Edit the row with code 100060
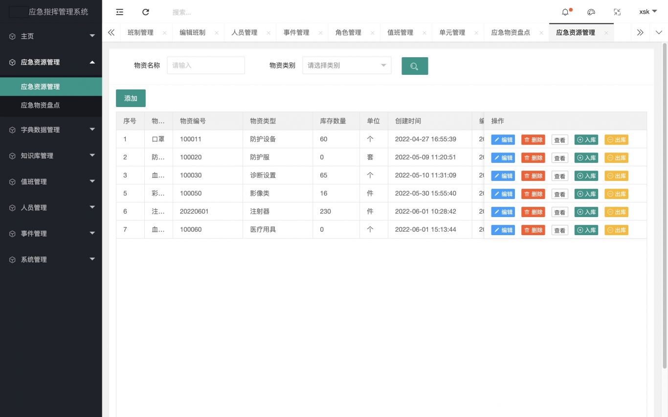Image resolution: width=668 pixels, height=417 pixels. tap(503, 230)
